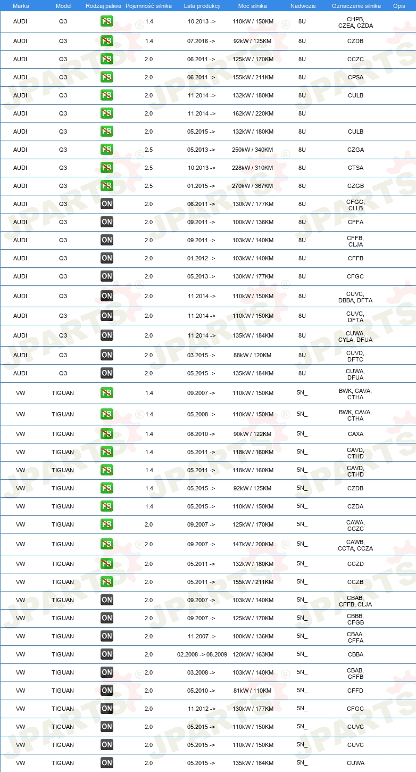416x772 pixels.
Task: Click PB icon in Audi Q3 CZDB row
Action: [x=107, y=41]
